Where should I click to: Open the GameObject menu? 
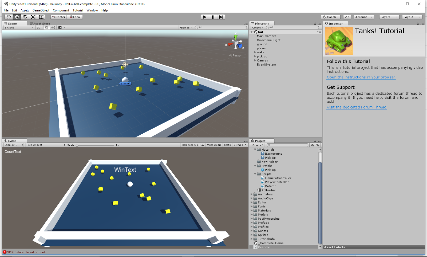[x=41, y=10]
